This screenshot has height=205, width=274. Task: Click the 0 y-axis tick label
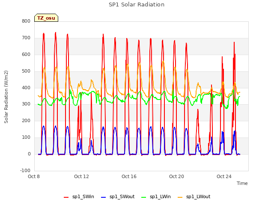click(x=29, y=154)
